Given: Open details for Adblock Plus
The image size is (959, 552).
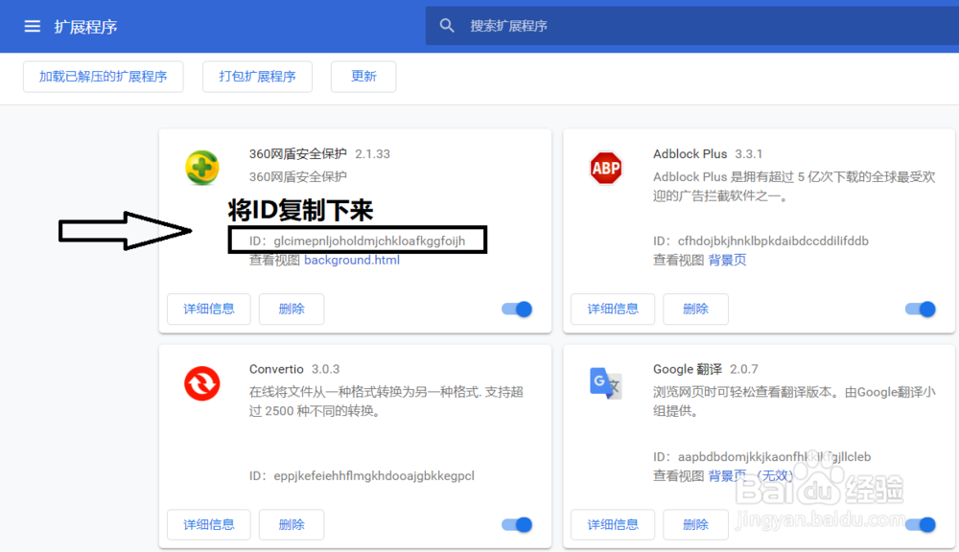Looking at the screenshot, I should (x=613, y=309).
